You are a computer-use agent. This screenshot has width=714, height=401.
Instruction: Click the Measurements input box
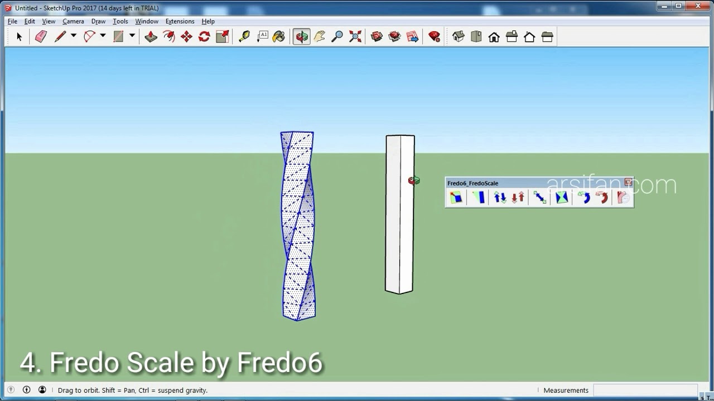click(x=645, y=390)
